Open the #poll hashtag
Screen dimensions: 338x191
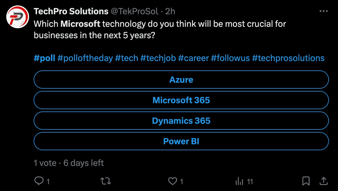tap(44, 58)
